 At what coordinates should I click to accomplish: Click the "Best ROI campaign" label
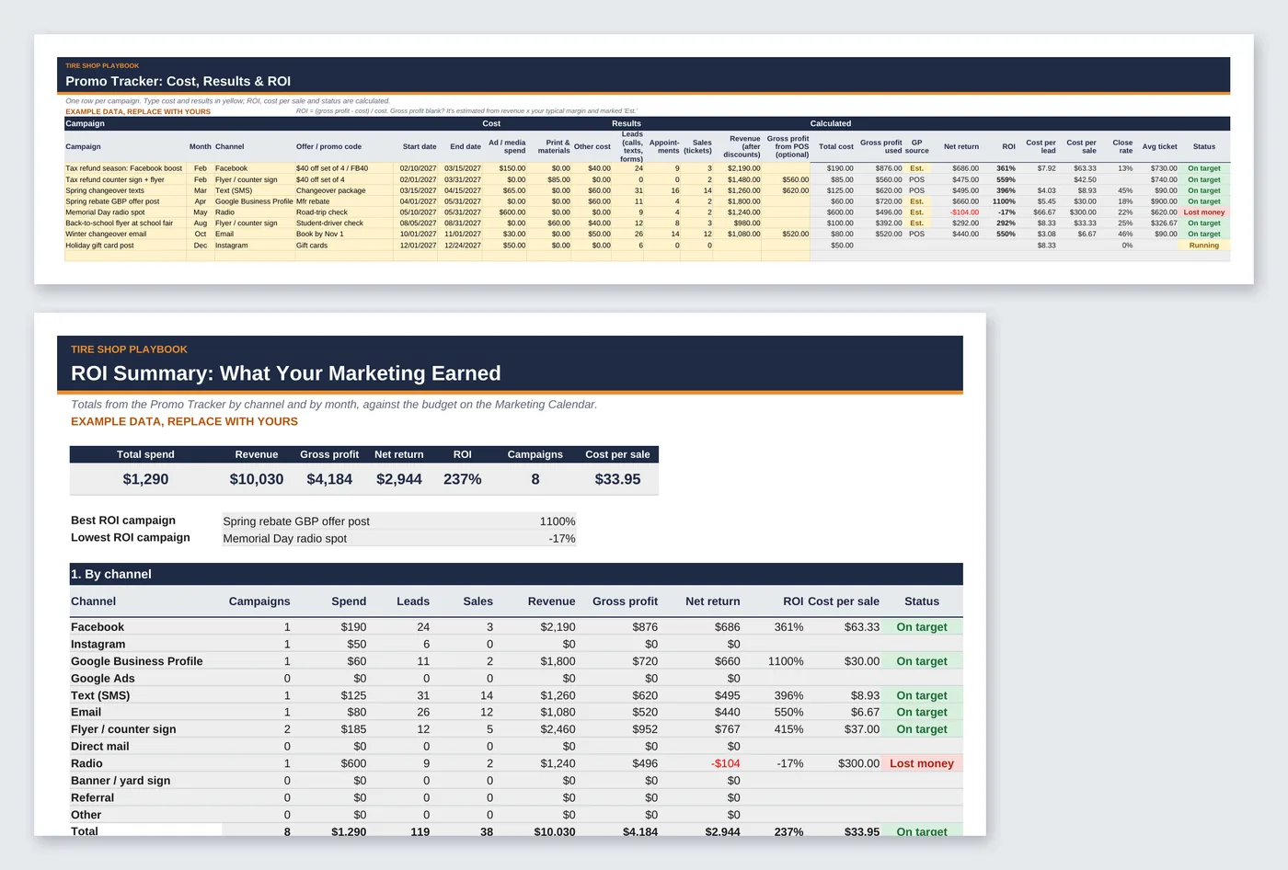pos(123,521)
